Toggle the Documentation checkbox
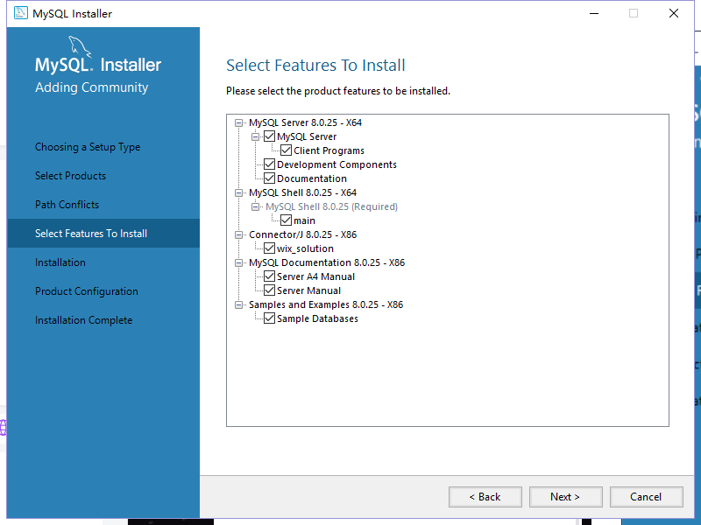The image size is (701, 525). pos(269,178)
